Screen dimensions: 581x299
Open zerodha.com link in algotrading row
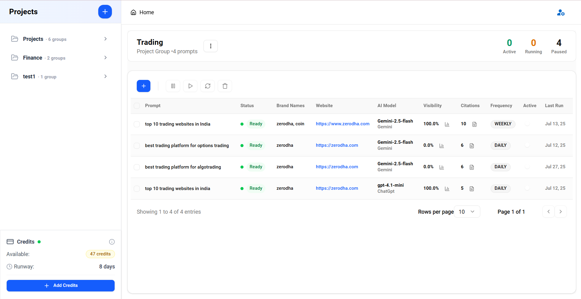(337, 167)
